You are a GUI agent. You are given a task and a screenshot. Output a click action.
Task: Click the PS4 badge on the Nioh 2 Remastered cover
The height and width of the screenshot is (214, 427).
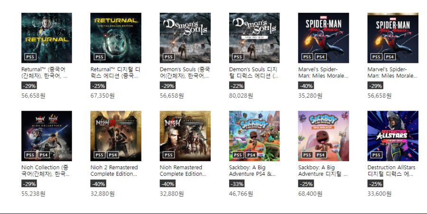[x=113, y=155]
